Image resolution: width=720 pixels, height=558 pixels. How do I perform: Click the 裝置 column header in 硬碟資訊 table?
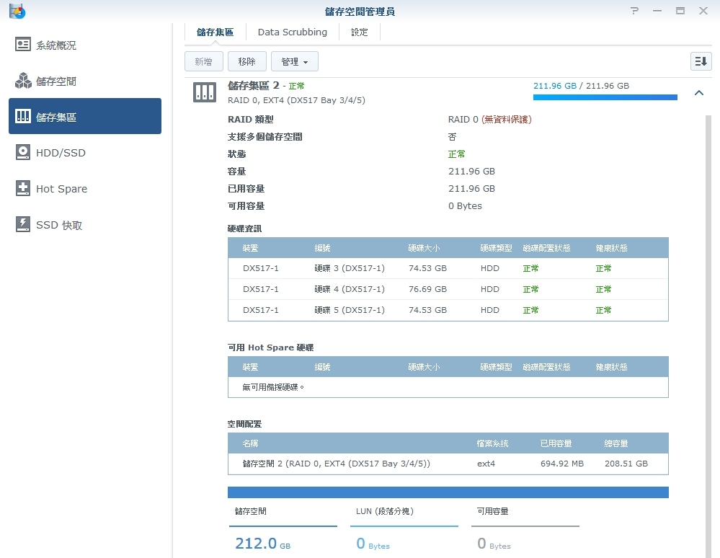(x=250, y=248)
